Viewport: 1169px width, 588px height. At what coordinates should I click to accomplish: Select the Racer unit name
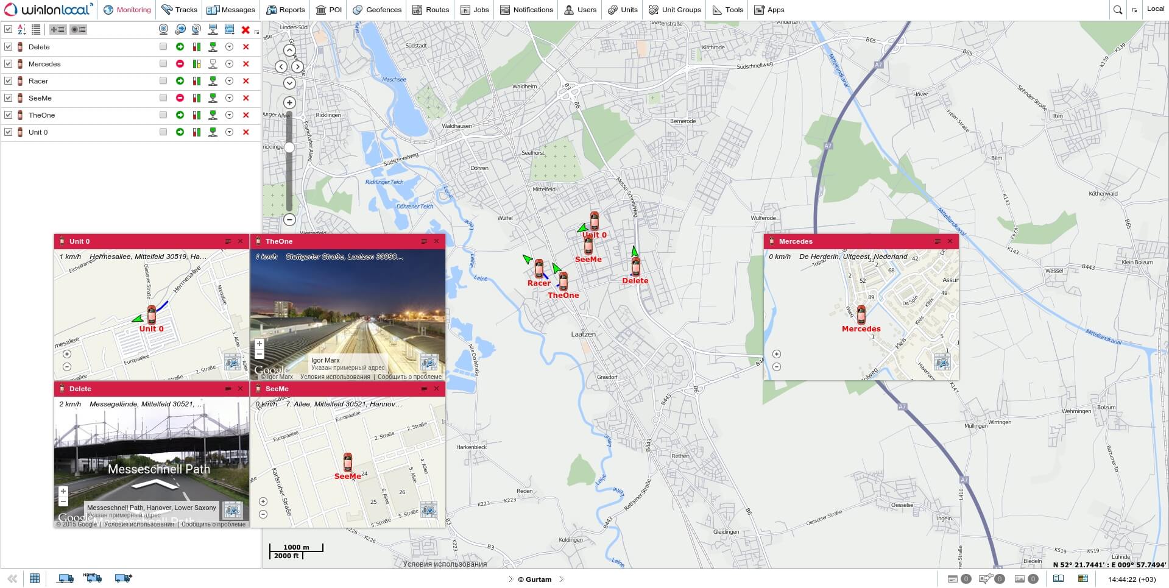coord(38,81)
